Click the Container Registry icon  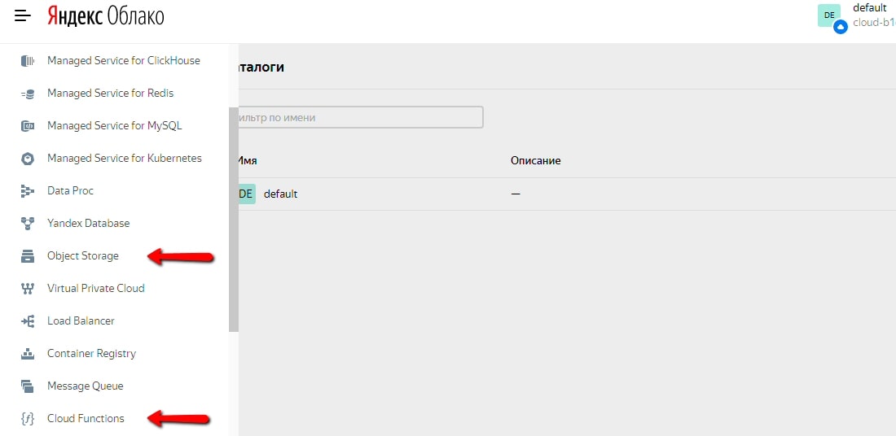(x=28, y=354)
